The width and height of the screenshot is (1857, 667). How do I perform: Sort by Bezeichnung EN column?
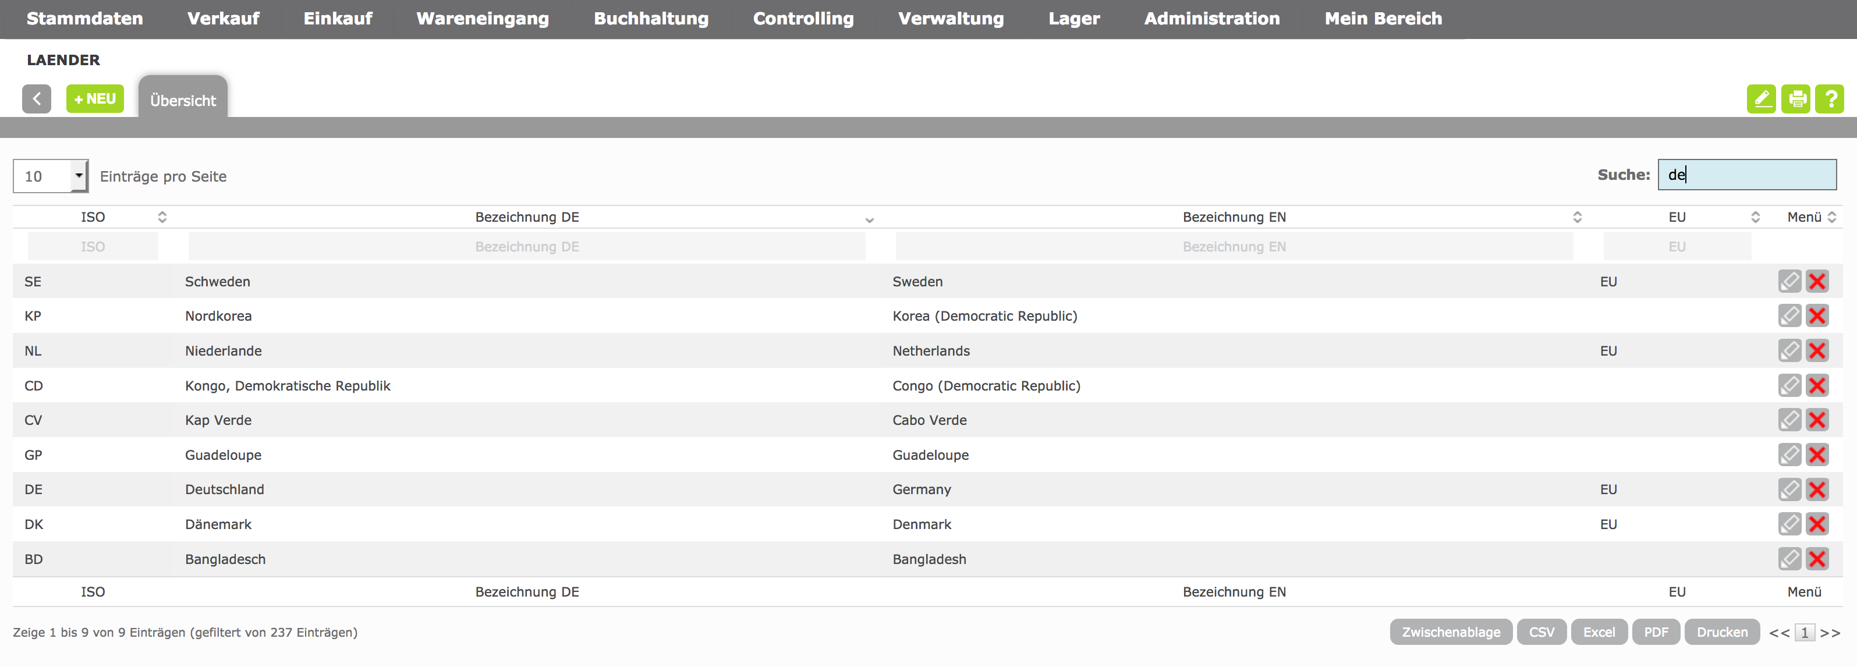[1234, 217]
